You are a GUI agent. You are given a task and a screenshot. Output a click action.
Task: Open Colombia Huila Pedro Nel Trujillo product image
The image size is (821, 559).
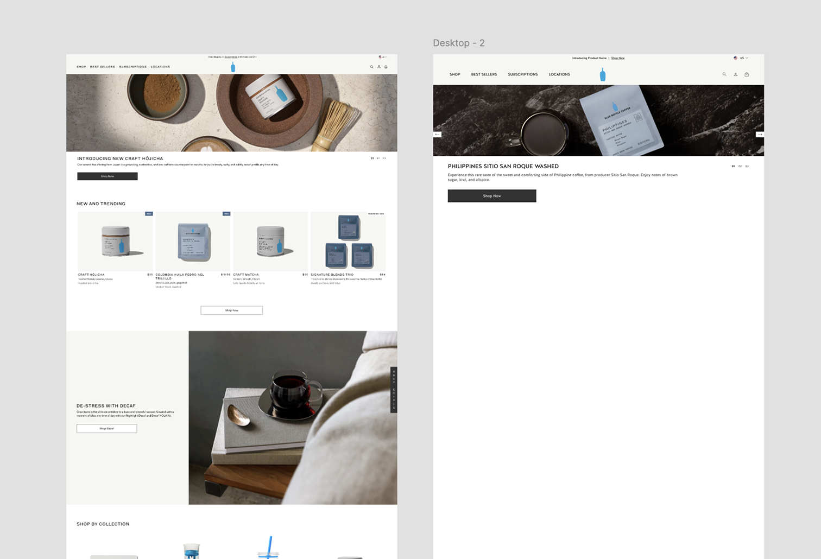click(193, 242)
